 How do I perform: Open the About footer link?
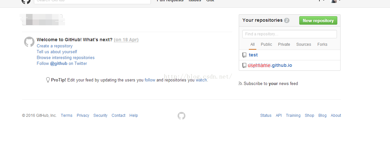tap(336, 116)
